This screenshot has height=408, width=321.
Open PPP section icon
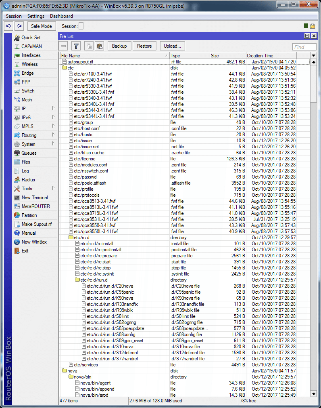point(17,82)
